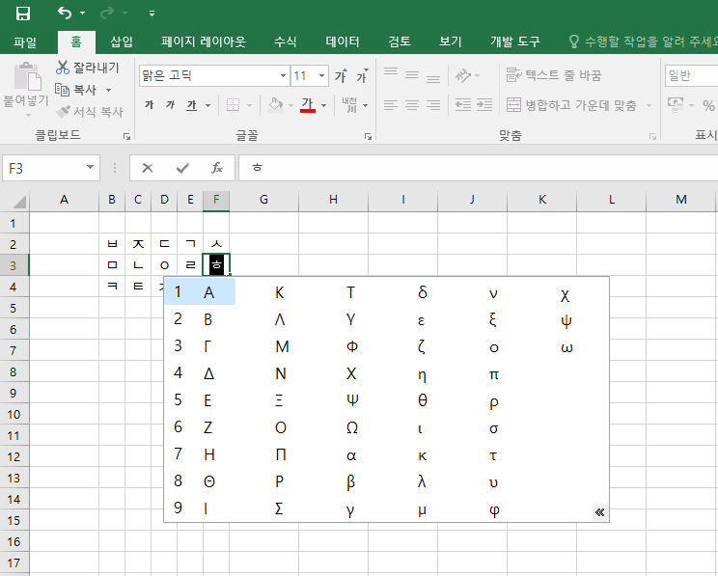Click the formula bar confirm checkmark icon
The height and width of the screenshot is (576, 718).
(x=182, y=168)
